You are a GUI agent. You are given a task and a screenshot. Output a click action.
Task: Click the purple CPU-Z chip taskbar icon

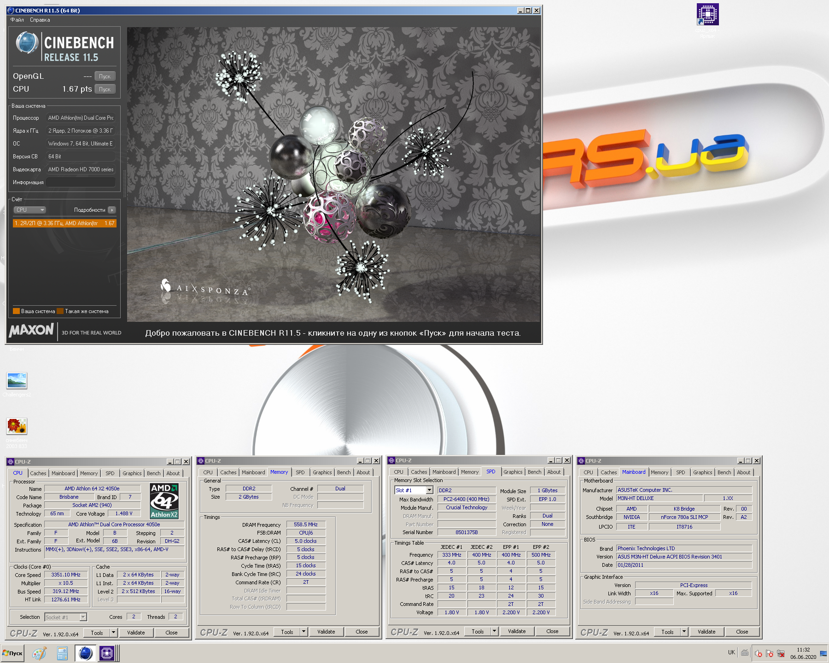click(x=107, y=653)
